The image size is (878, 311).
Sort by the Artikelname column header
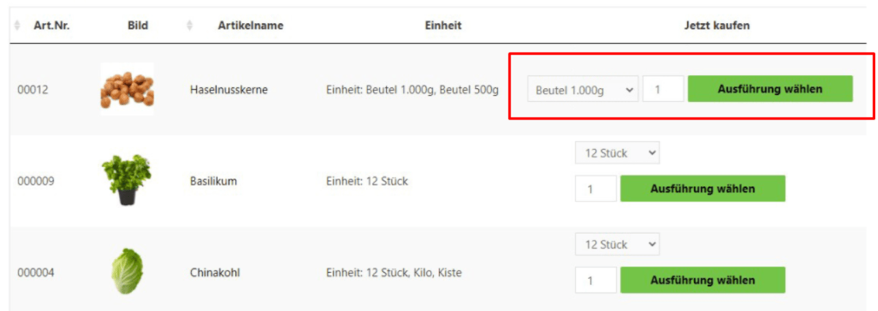click(250, 25)
